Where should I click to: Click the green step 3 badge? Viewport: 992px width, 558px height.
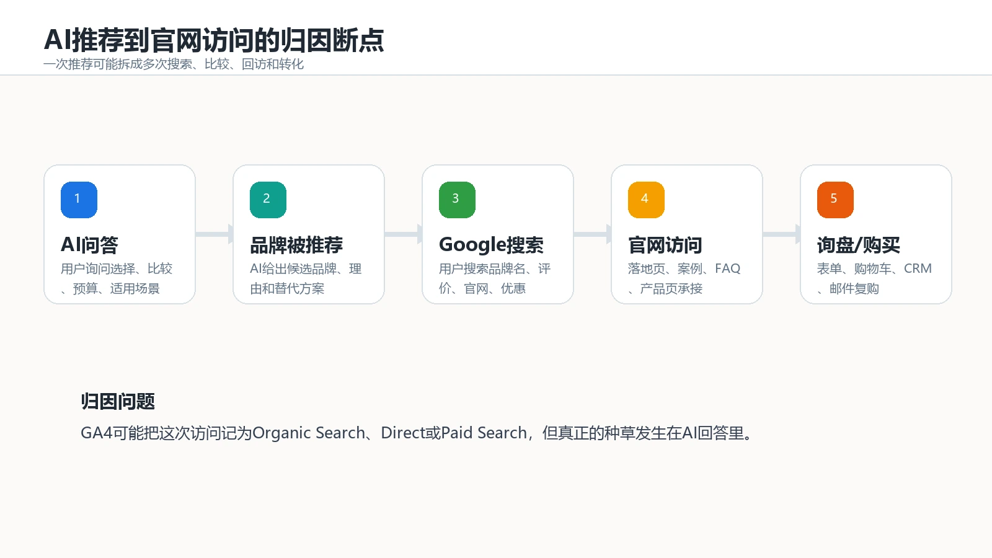pyautogui.click(x=457, y=200)
